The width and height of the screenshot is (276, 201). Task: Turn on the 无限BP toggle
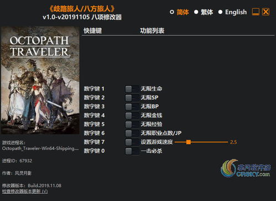pos(132,107)
